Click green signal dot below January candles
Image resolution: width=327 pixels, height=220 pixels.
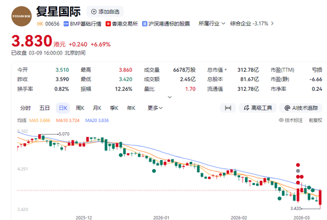coord(154,171)
